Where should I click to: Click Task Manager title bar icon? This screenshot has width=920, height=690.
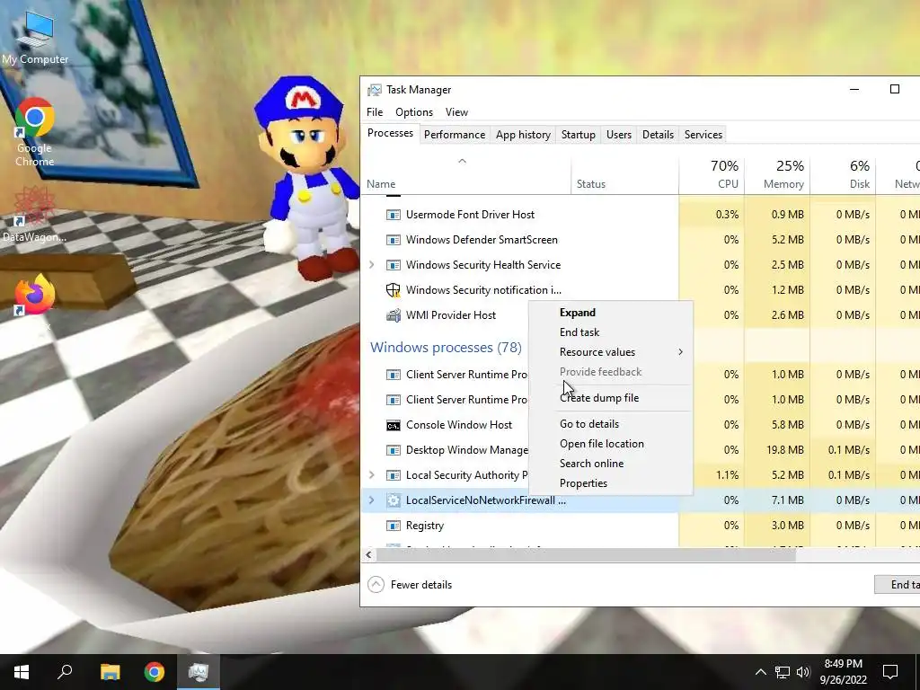[375, 90]
